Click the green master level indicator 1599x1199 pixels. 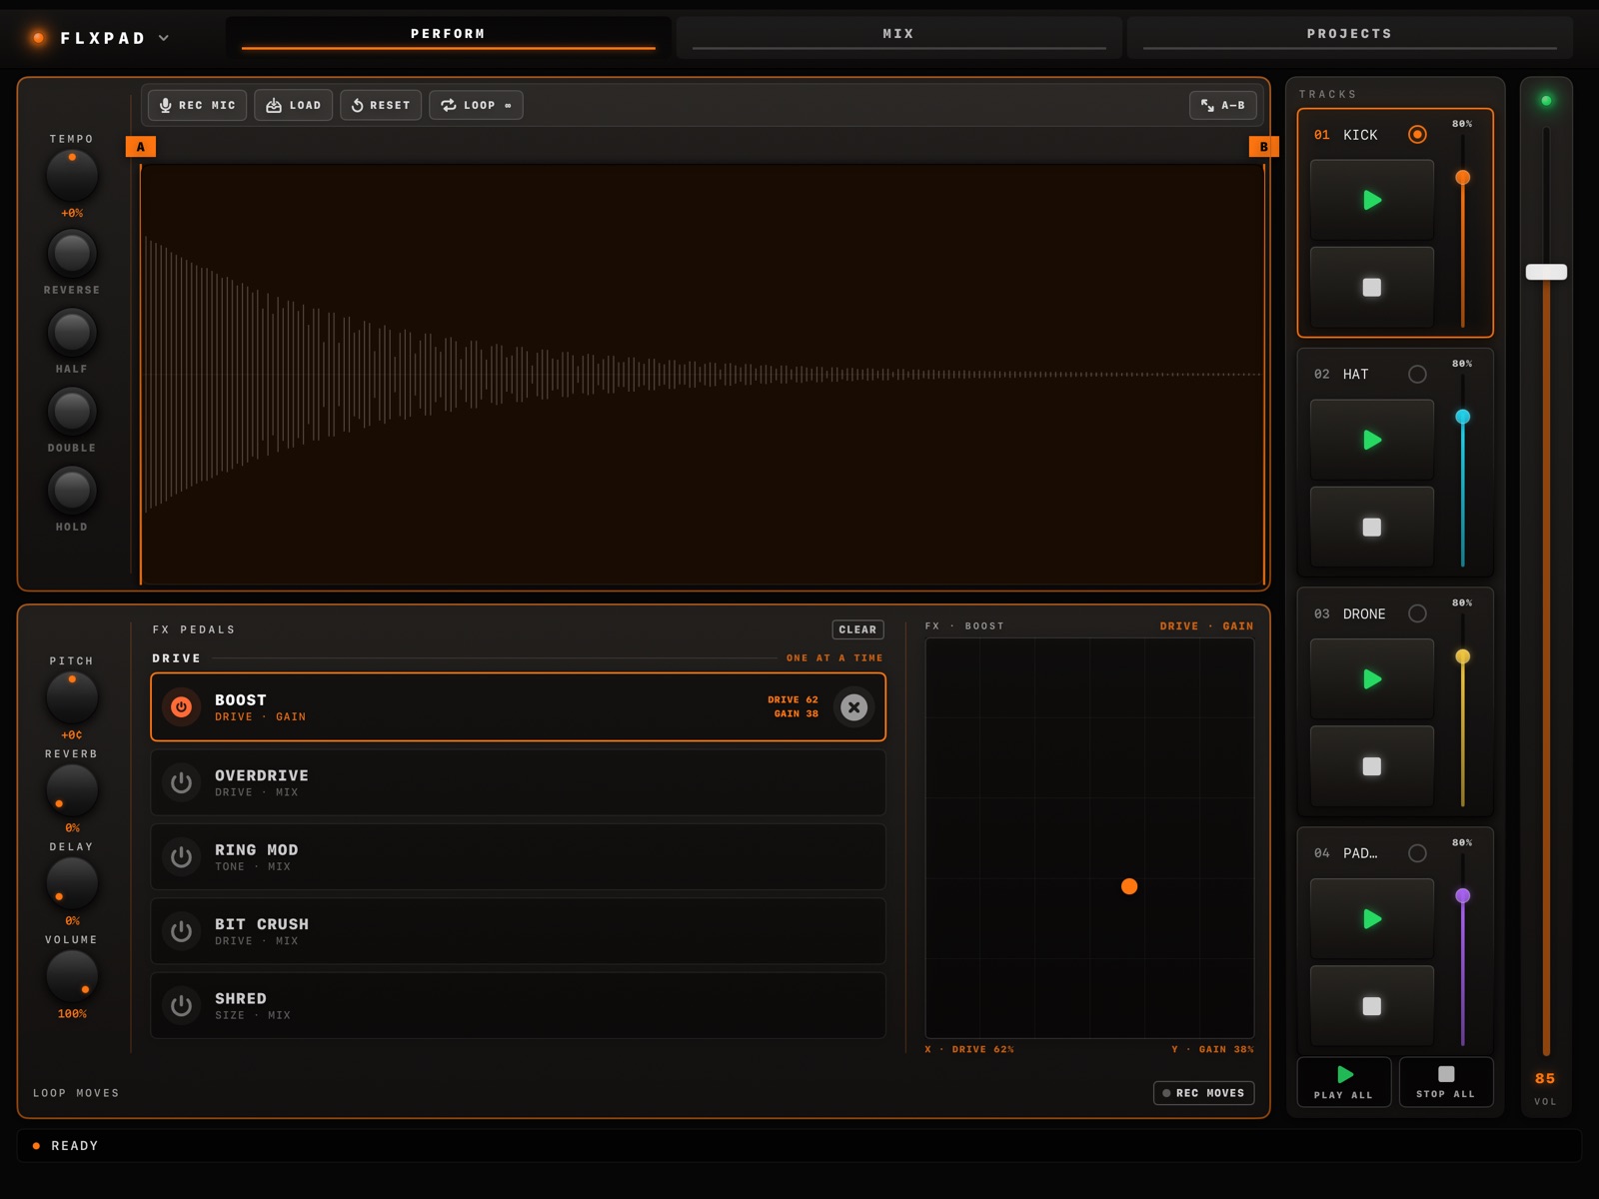[x=1546, y=100]
